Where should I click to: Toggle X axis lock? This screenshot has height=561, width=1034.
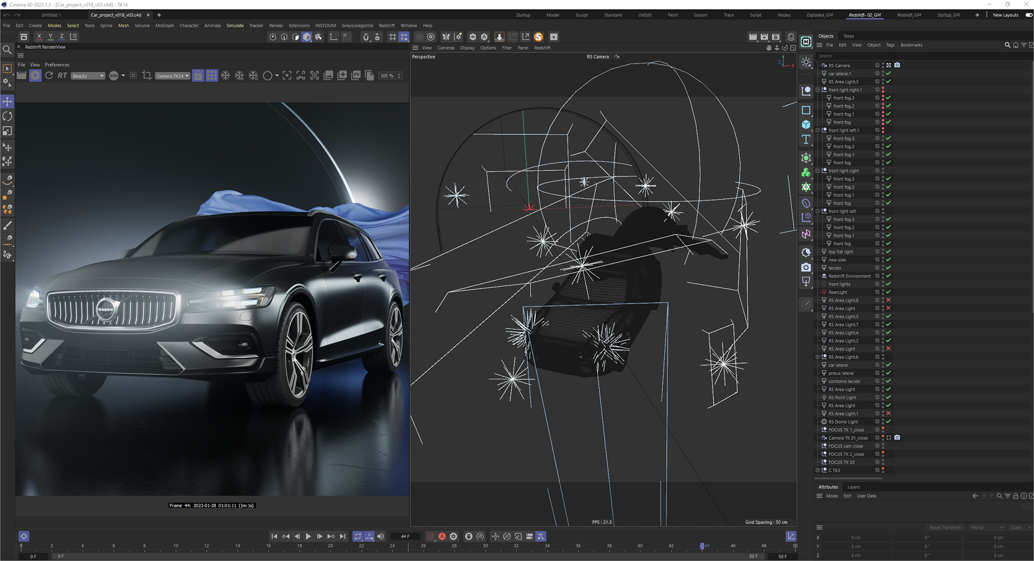click(x=39, y=37)
